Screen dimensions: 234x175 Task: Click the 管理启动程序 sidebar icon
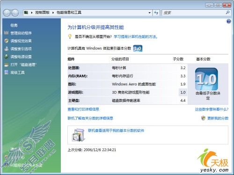coord(7,33)
